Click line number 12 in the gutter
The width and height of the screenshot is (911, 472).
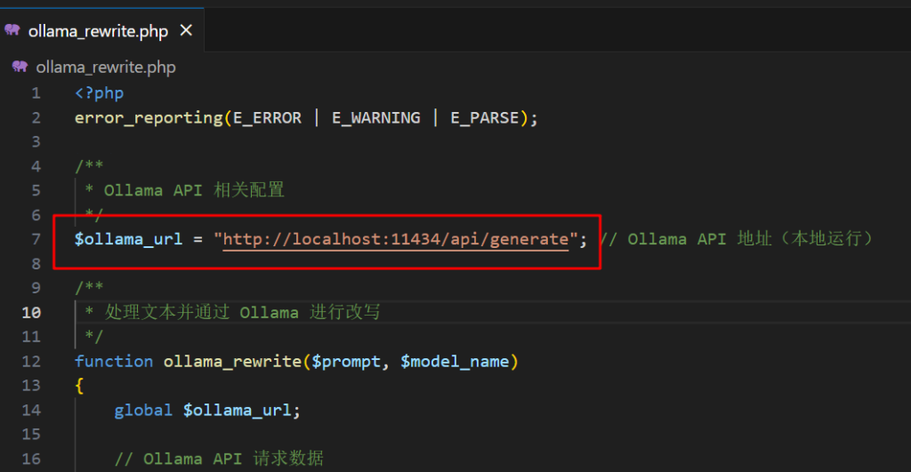[31, 361]
